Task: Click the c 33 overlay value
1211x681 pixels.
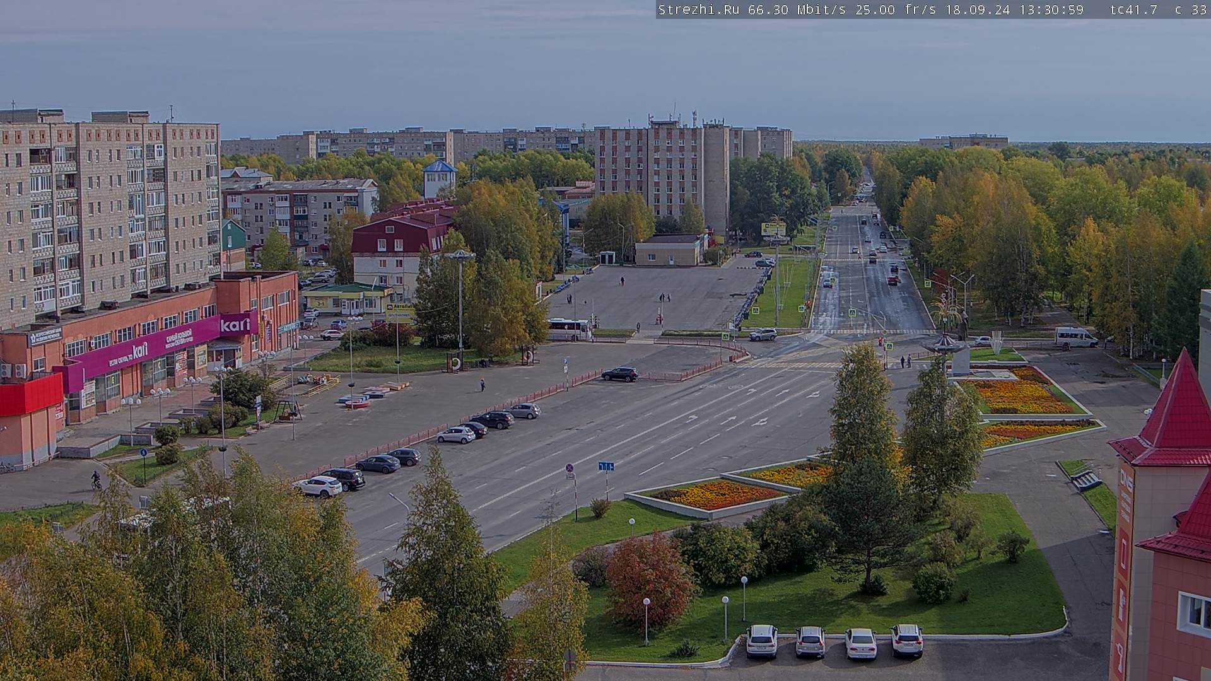Action: 1191,9
